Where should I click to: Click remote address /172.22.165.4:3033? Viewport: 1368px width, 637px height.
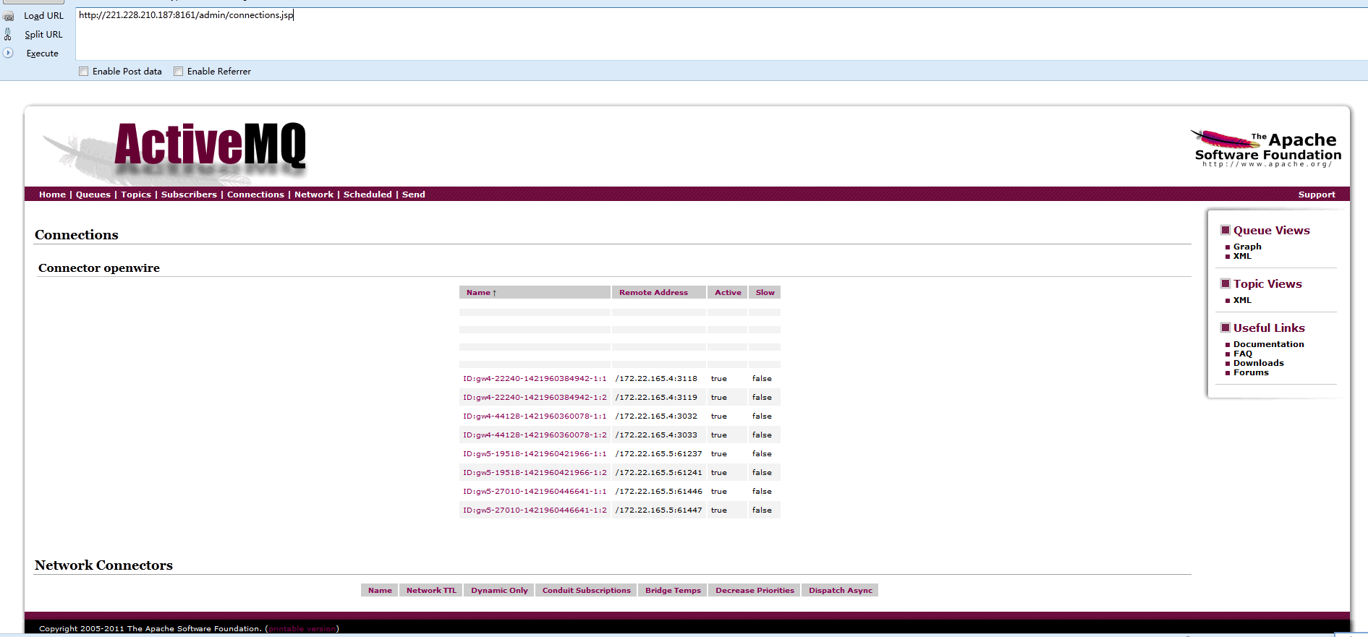click(656, 435)
